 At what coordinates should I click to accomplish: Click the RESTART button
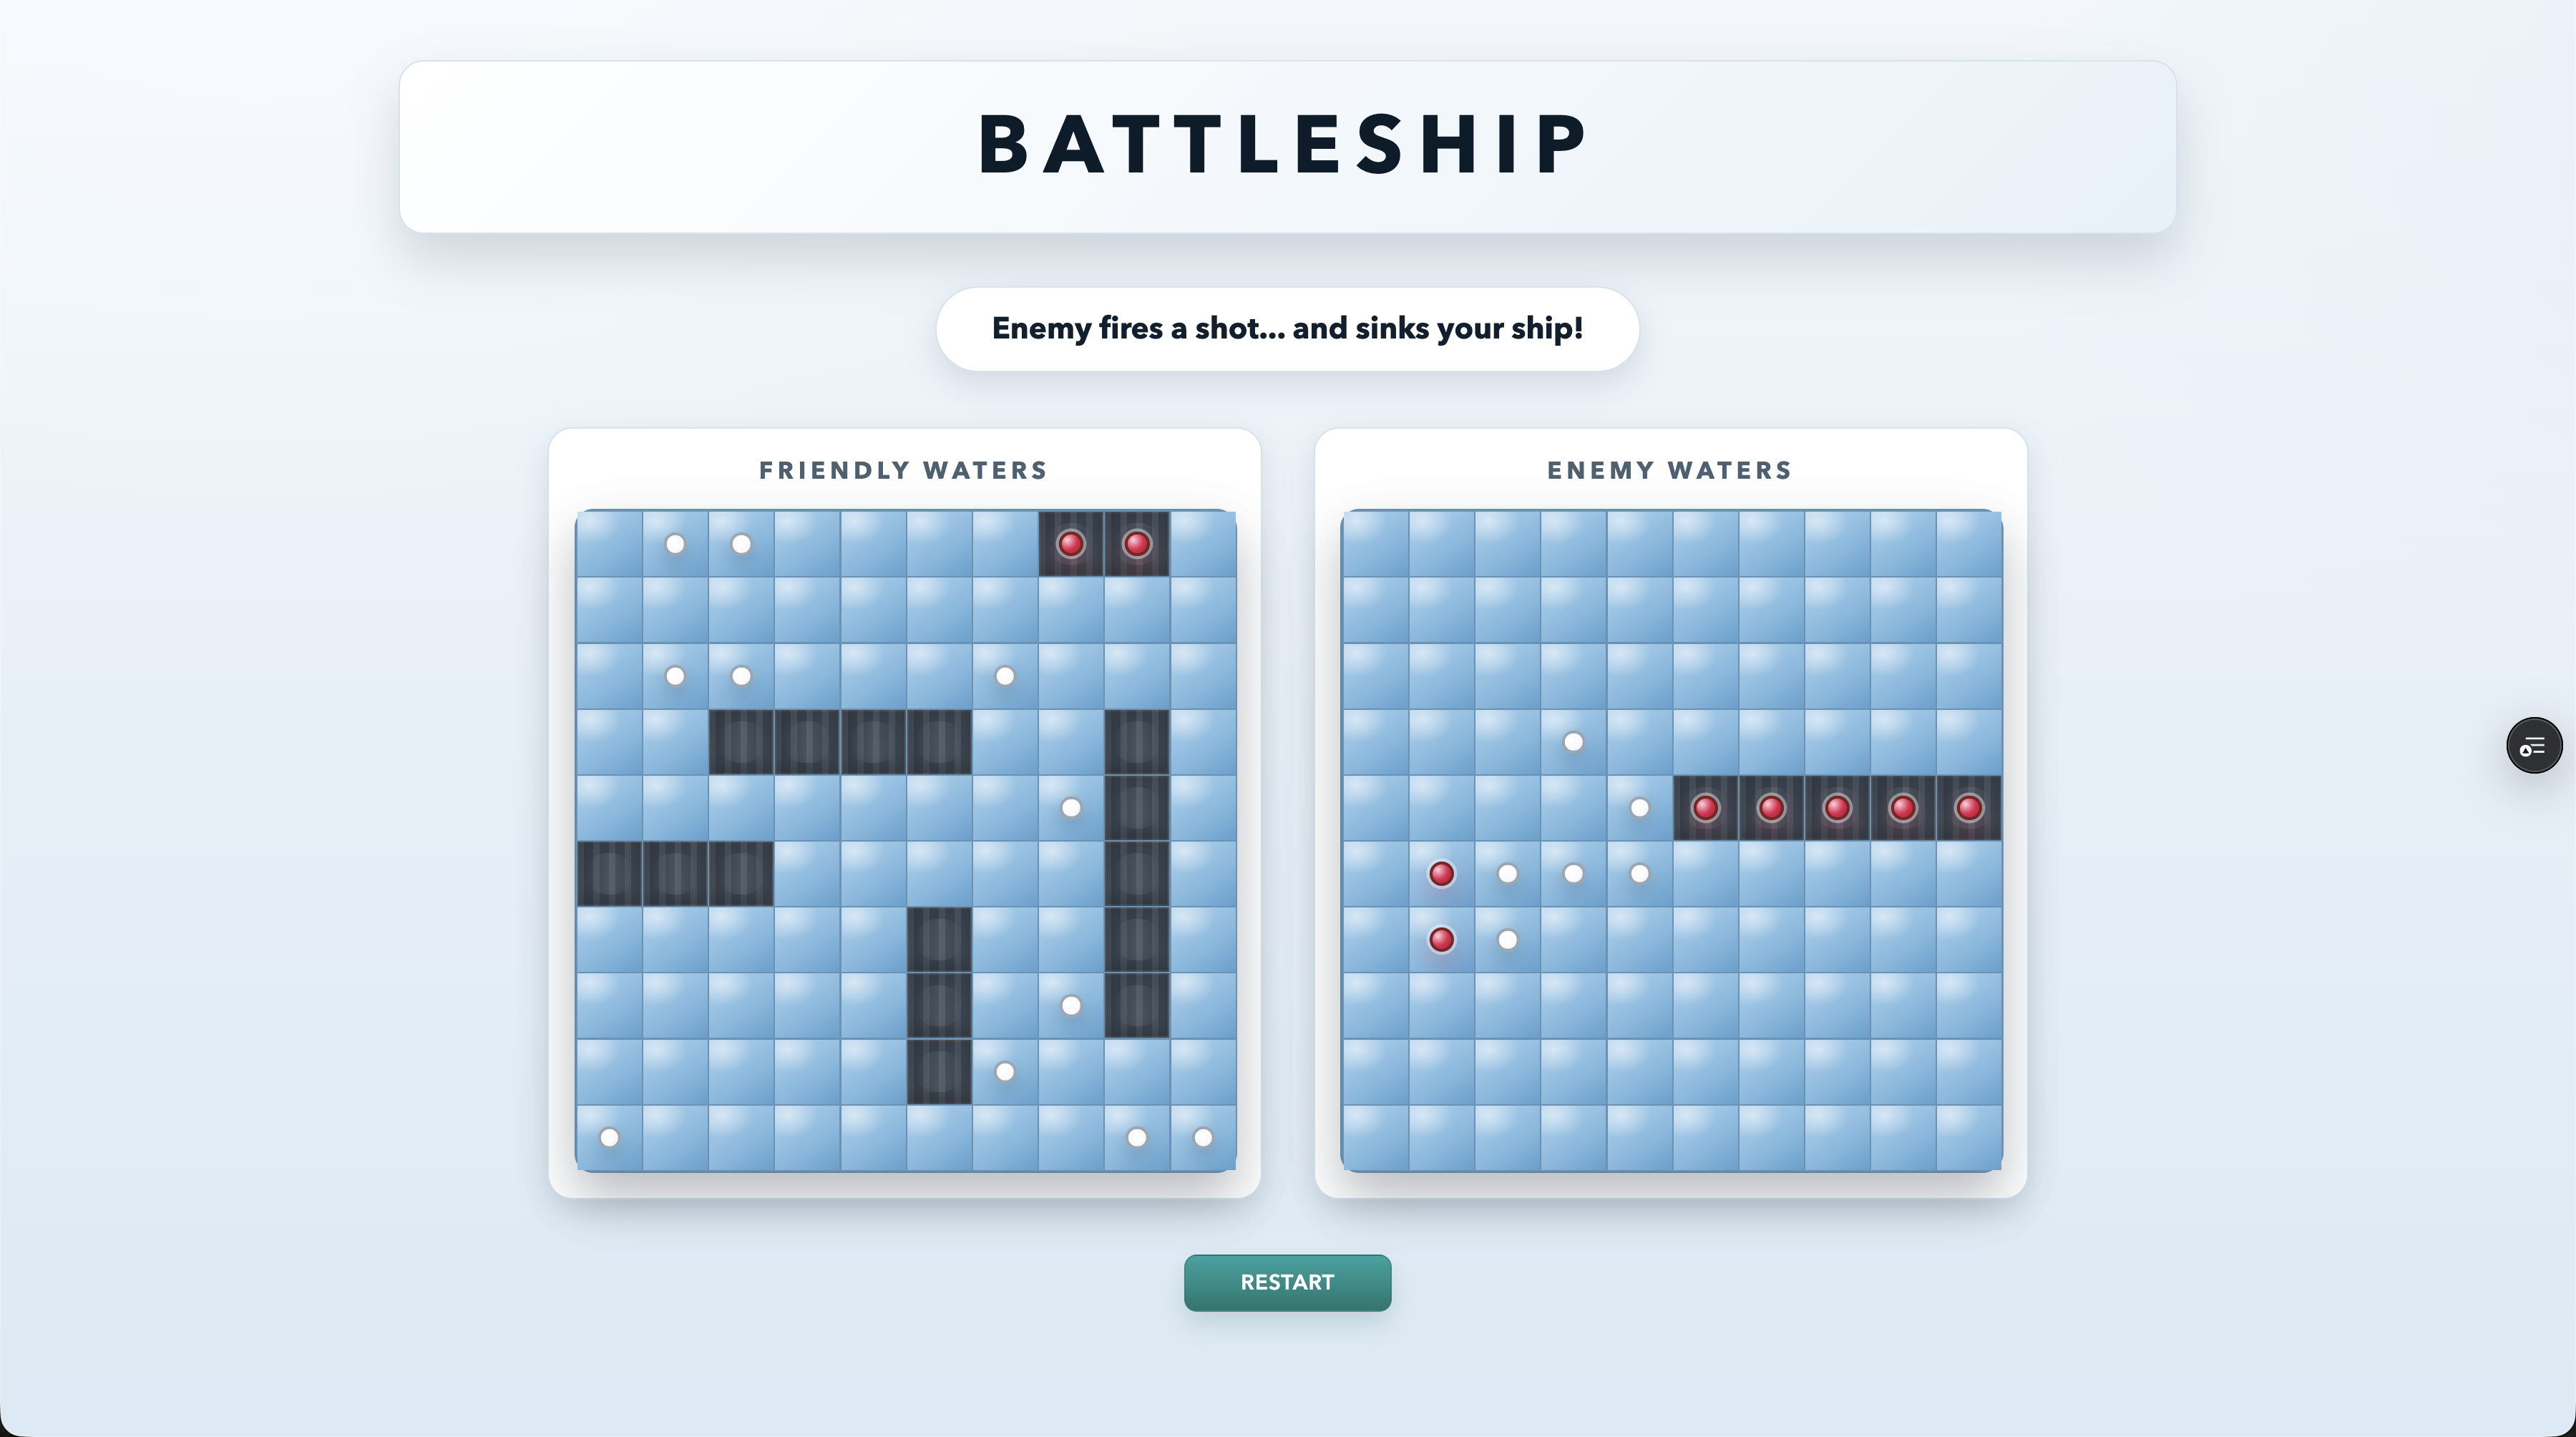tap(1287, 1282)
